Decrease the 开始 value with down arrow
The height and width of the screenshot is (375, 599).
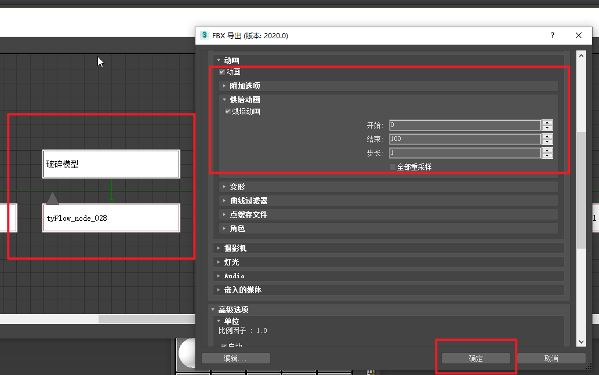[547, 128]
